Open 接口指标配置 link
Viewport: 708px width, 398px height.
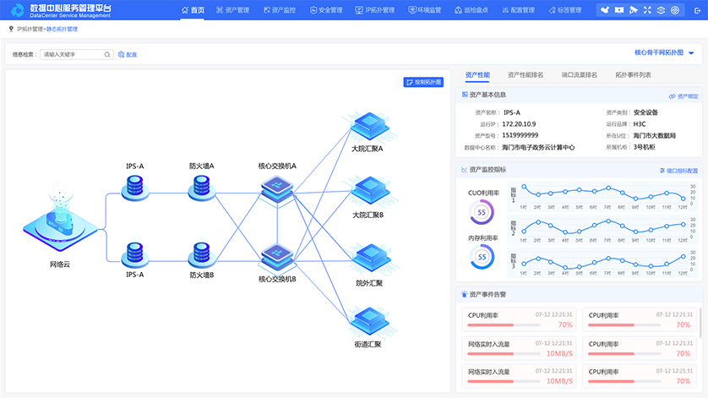(678, 171)
